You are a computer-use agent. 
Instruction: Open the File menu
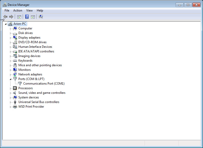(x=7, y=10)
